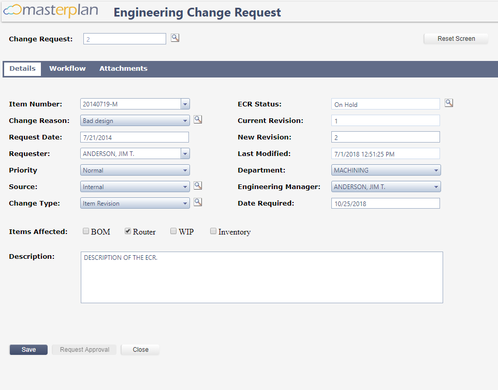This screenshot has height=390, width=498.
Task: Click the Reset Screen button
Action: pos(456,39)
